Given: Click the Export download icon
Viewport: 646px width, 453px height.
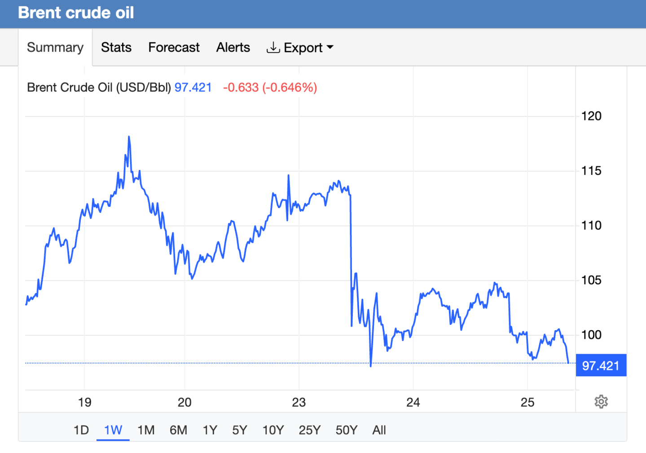Looking at the screenshot, I should [x=273, y=47].
